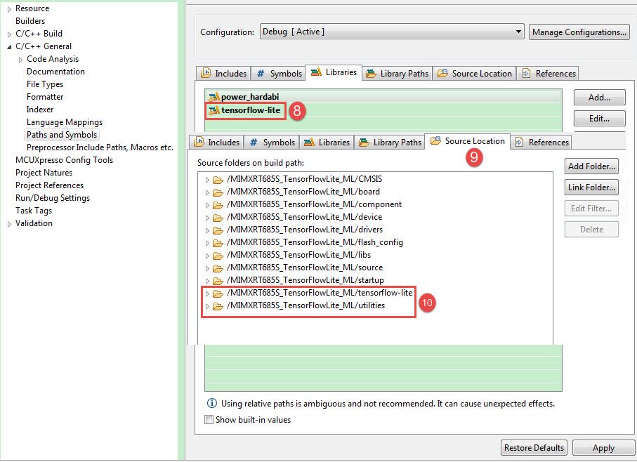Click the info icon beside relative paths warning

click(x=211, y=403)
